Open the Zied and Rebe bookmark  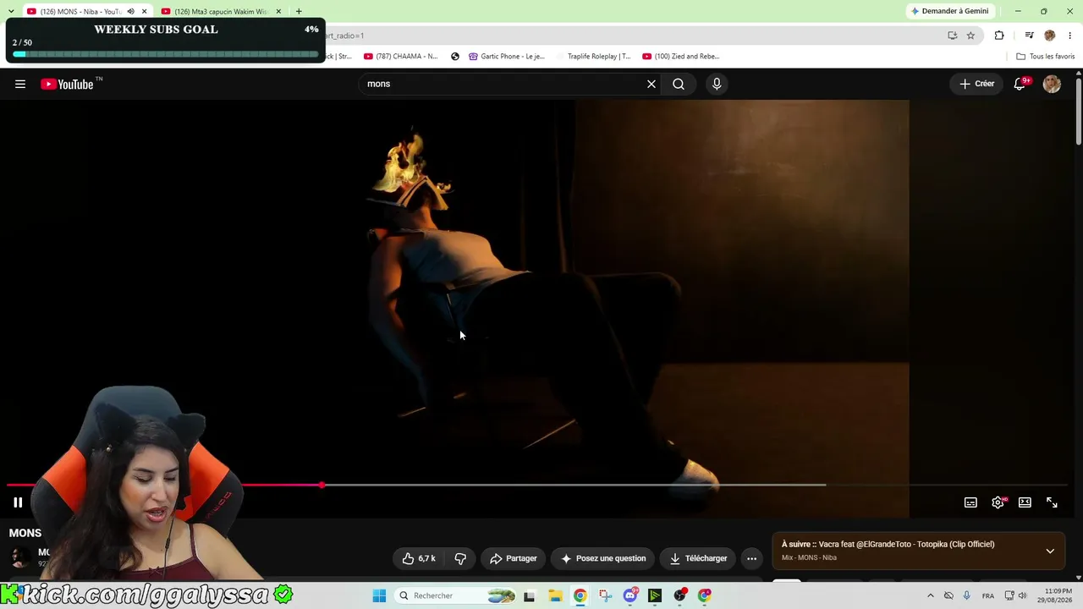(x=681, y=57)
